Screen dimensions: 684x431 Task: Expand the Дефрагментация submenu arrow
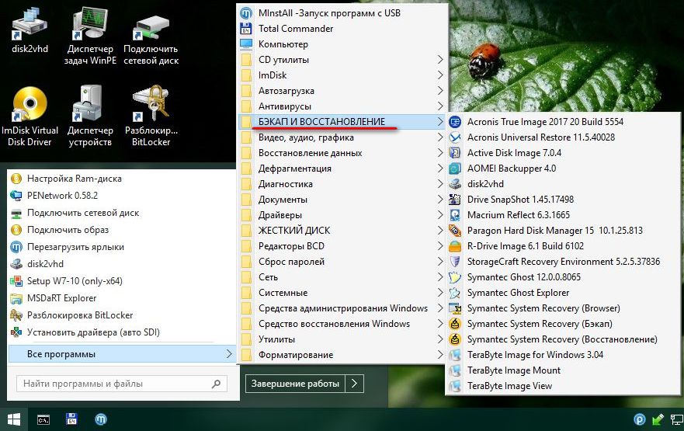coord(439,169)
